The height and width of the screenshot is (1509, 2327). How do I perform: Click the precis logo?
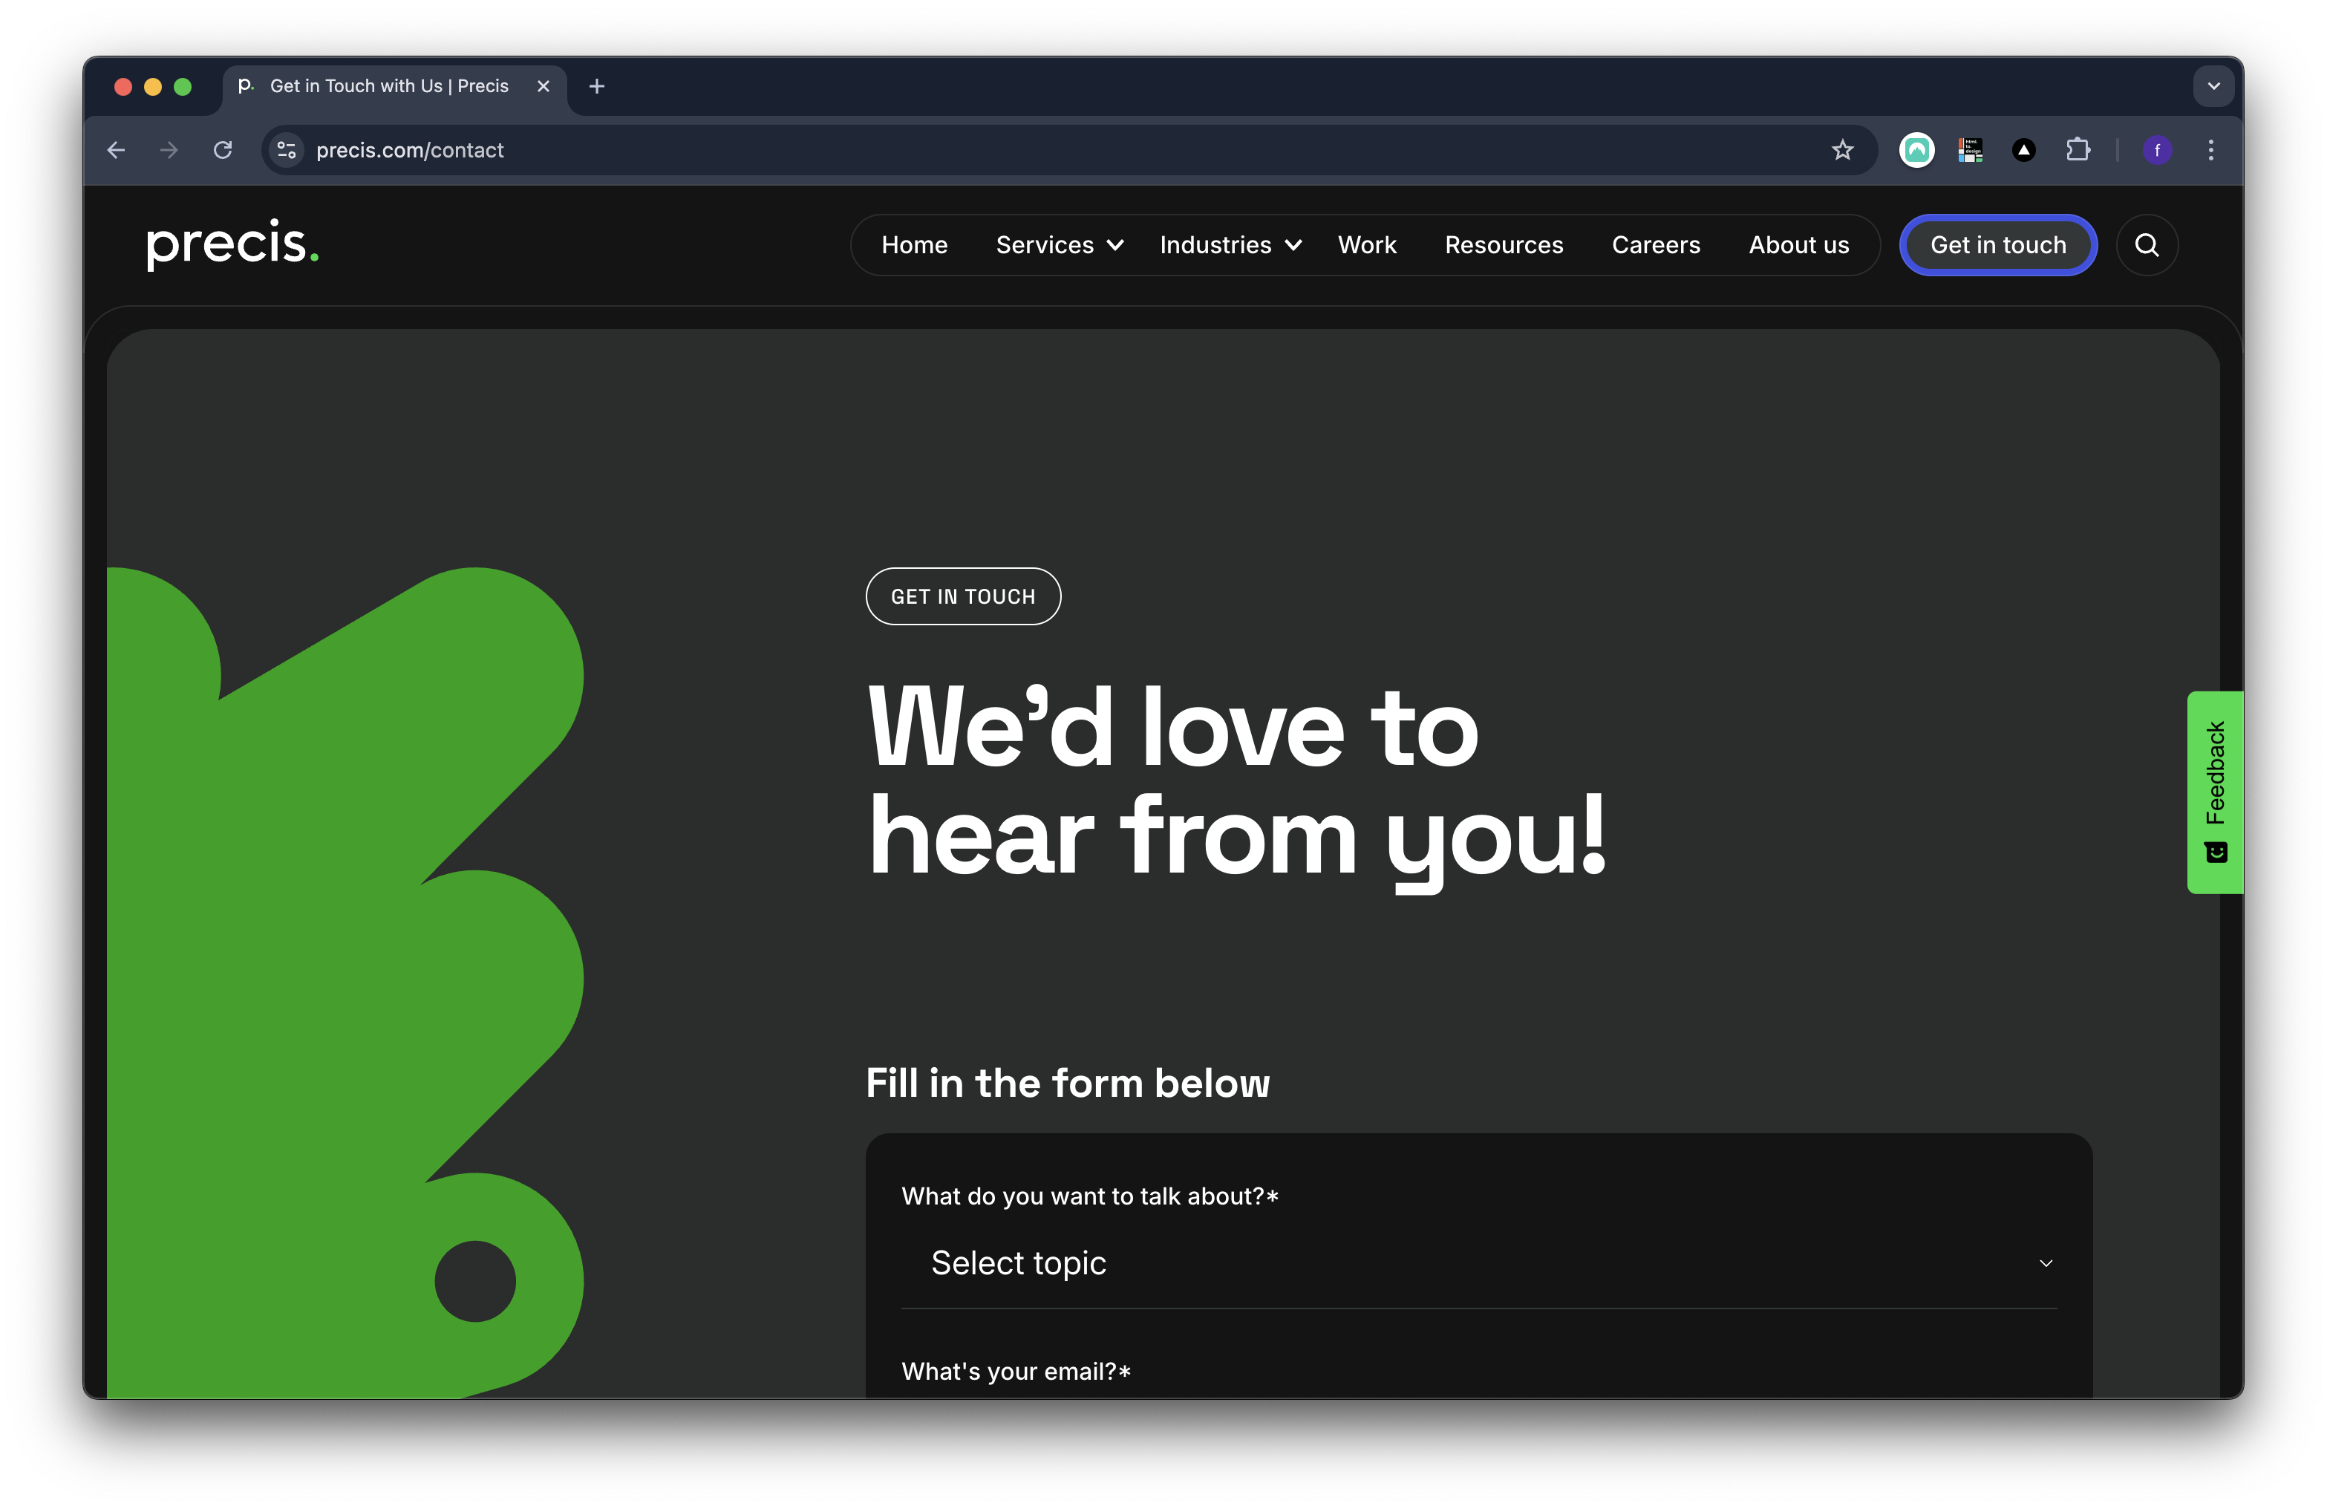(x=232, y=244)
